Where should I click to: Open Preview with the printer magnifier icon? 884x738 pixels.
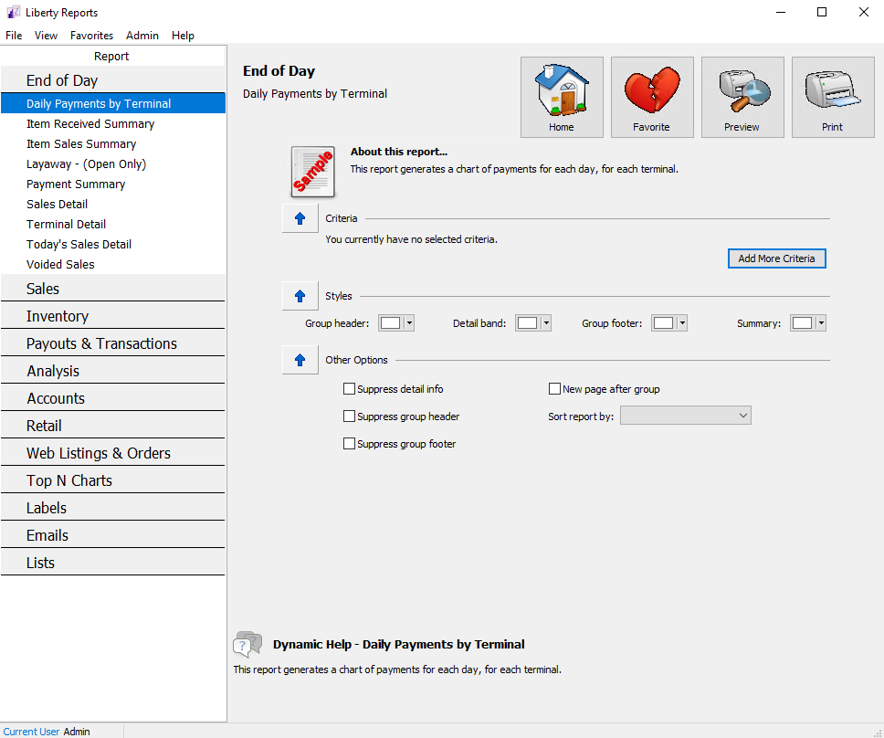742,97
